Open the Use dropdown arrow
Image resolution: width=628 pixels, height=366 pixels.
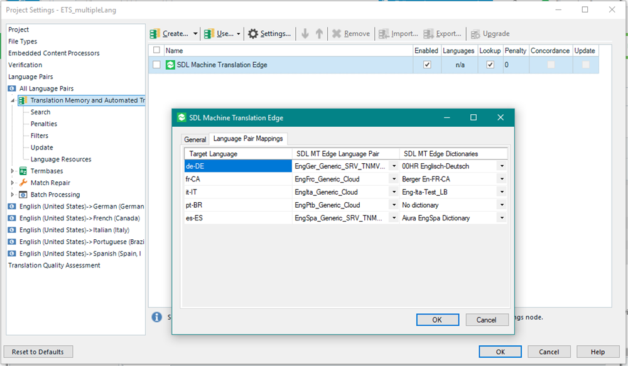coord(238,34)
